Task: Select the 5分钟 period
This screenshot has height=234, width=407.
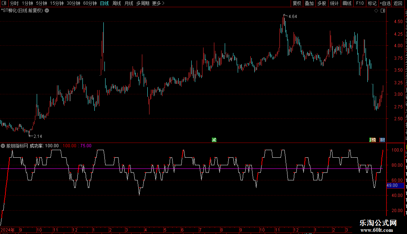Action: click(41, 3)
